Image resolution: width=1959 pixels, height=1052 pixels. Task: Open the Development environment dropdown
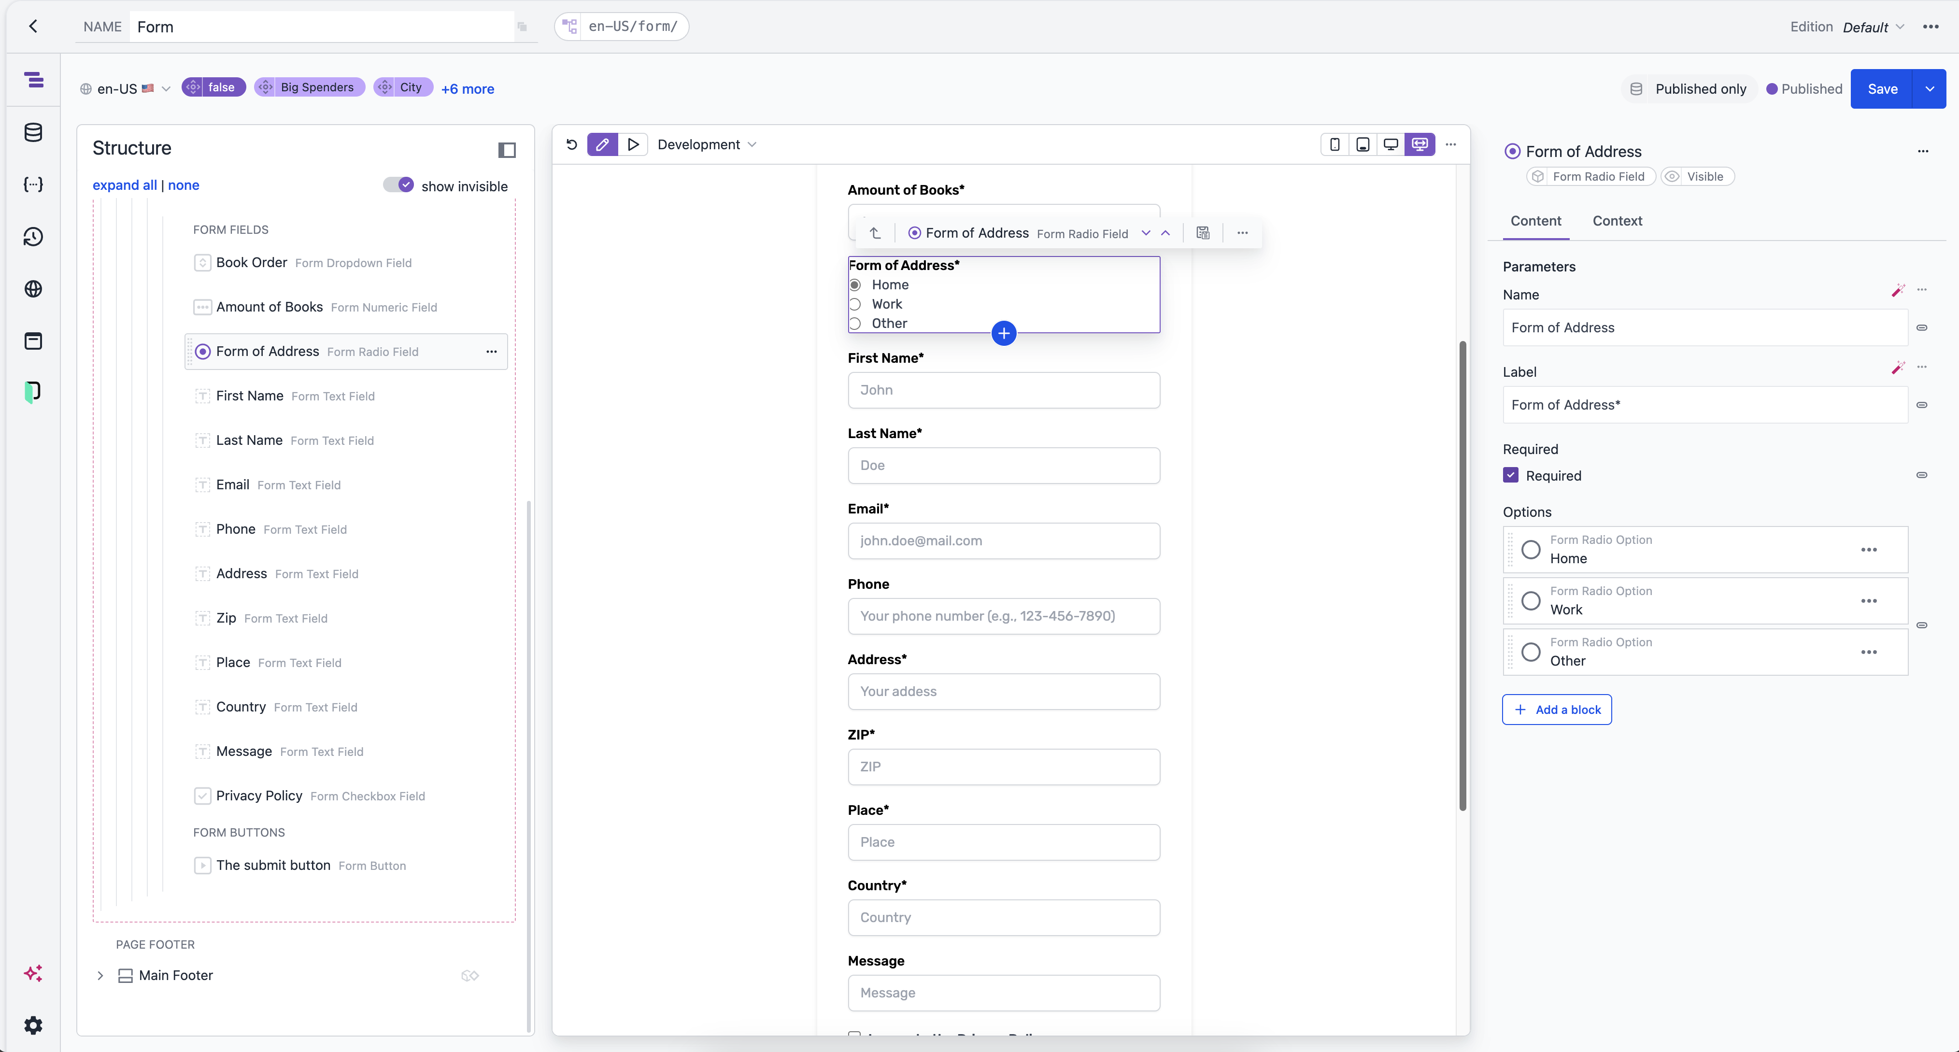(x=707, y=144)
